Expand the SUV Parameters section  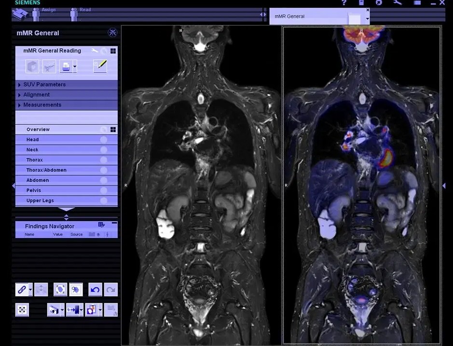(67, 84)
